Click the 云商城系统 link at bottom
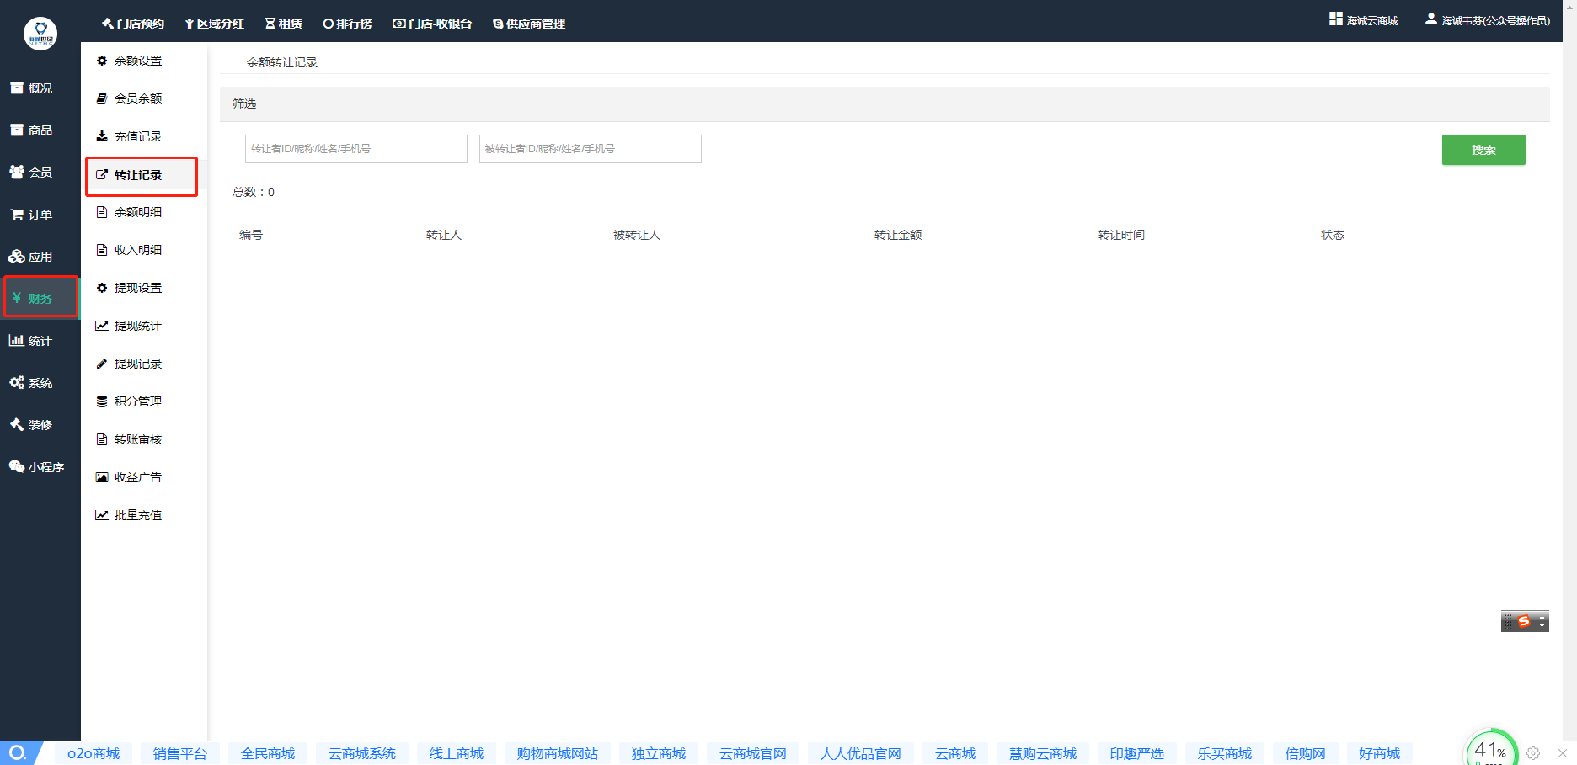The image size is (1577, 765). point(361,753)
